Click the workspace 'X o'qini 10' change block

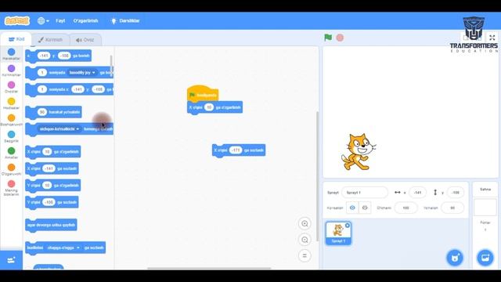pyautogui.click(x=214, y=107)
